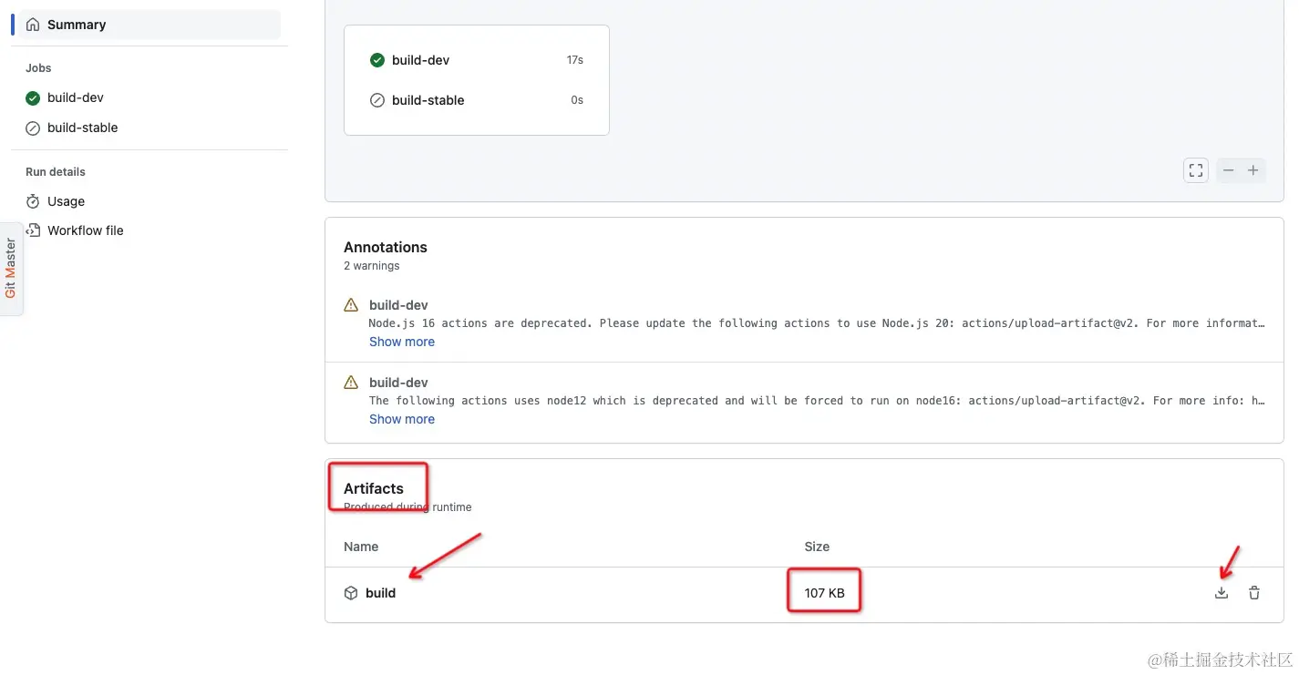Download the build artifact

[x=1222, y=593]
